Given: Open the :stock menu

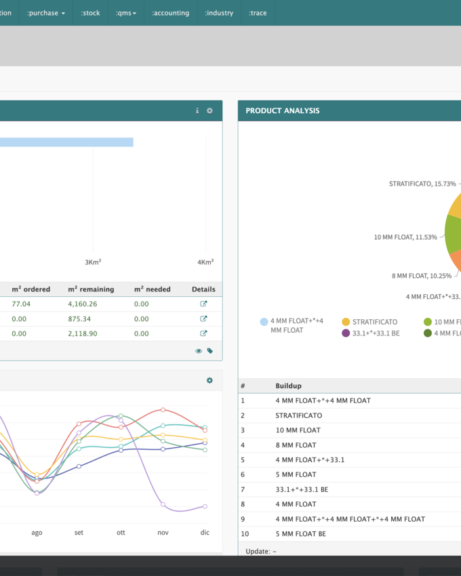Looking at the screenshot, I should pyautogui.click(x=90, y=13).
